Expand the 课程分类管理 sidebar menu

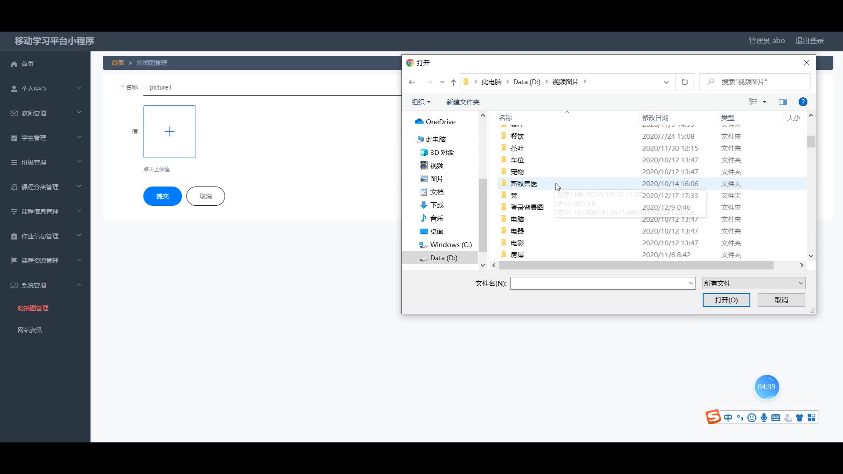tap(45, 187)
